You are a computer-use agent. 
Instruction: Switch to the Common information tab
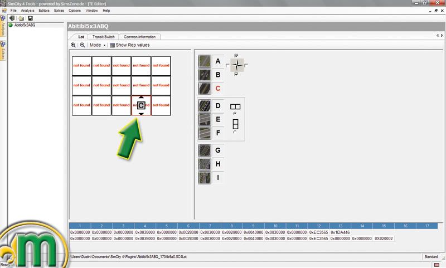[x=139, y=37]
